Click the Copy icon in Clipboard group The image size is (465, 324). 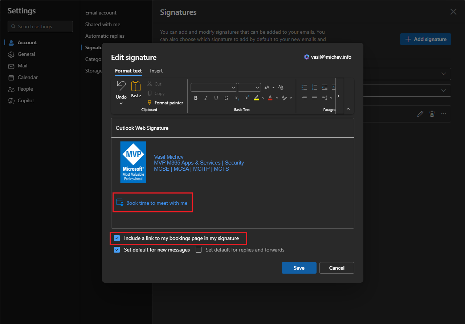click(x=150, y=93)
